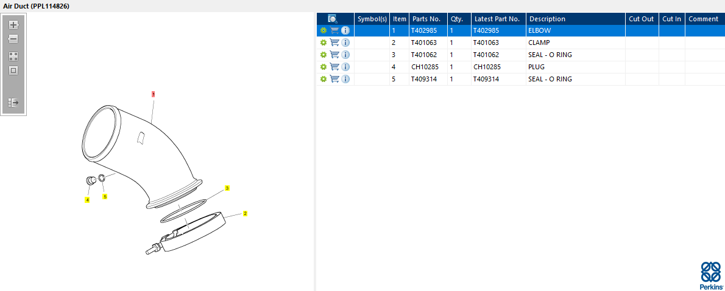Sort by Symbol(s) column header
This screenshot has height=291, width=725.
tap(372, 19)
